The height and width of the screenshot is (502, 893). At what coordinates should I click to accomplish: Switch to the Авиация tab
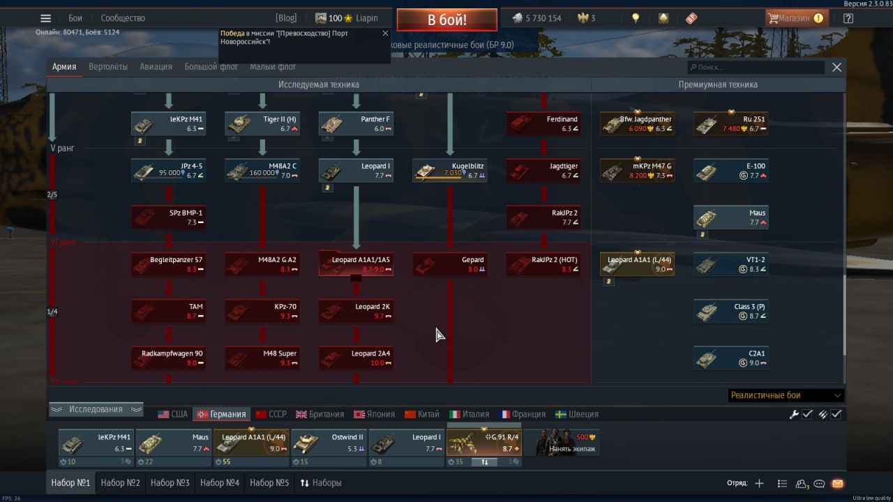[x=156, y=67]
